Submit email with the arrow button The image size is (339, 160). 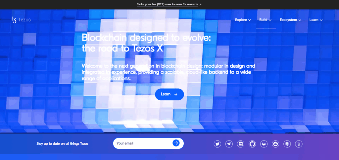[x=176, y=143]
